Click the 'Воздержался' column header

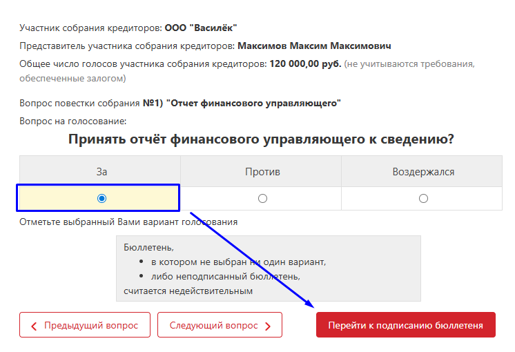point(422,171)
